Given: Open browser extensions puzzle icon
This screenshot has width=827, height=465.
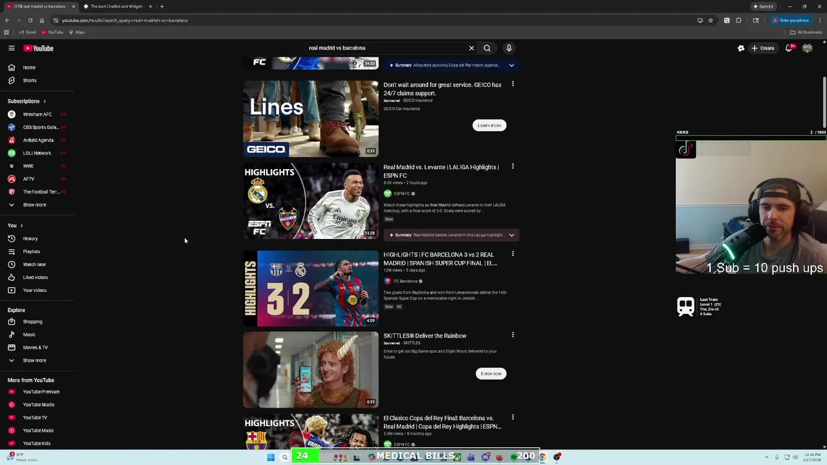Looking at the screenshot, I should (738, 20).
